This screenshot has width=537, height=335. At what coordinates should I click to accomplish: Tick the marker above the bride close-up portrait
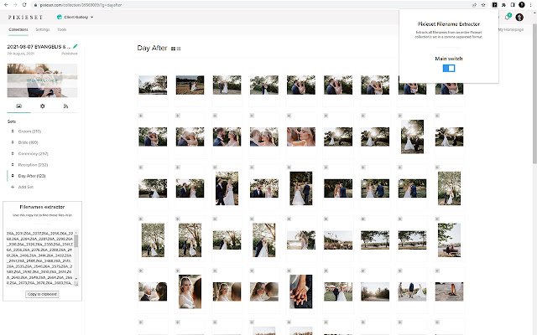pyautogui.click(x=178, y=271)
